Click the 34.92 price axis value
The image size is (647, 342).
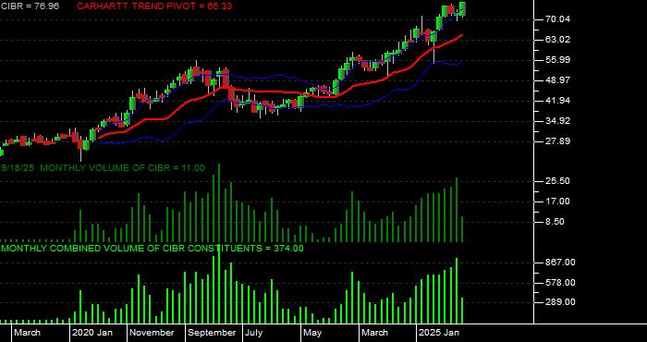click(x=558, y=121)
